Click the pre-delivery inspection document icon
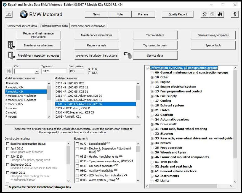Viewport: 242px width, 193px height. point(11,55)
